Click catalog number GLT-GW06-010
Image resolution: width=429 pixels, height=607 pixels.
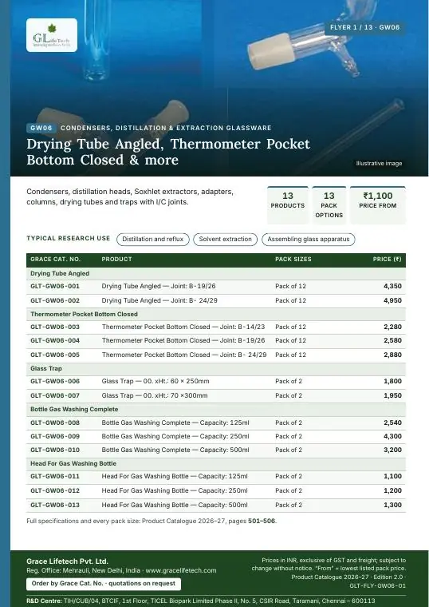tap(55, 450)
